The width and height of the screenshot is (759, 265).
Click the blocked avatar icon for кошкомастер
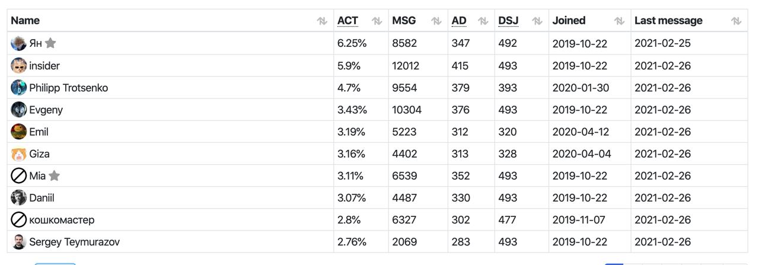pos(19,220)
